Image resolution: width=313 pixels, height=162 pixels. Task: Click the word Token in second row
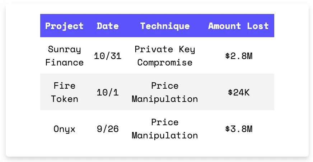point(64,99)
